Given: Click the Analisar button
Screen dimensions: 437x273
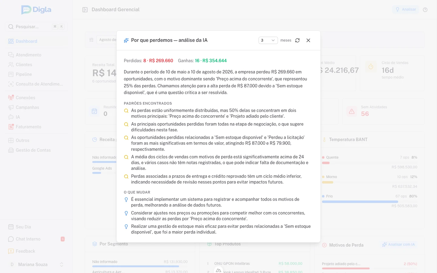Looking at the screenshot, I should [405, 9].
